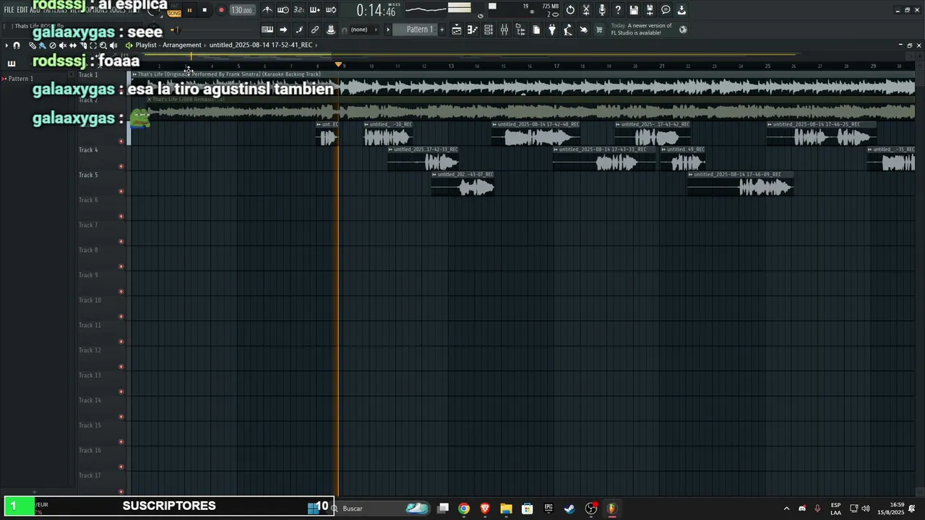The width and height of the screenshot is (925, 520).
Task: Click the undo history circular arrow icon
Action: [570, 10]
